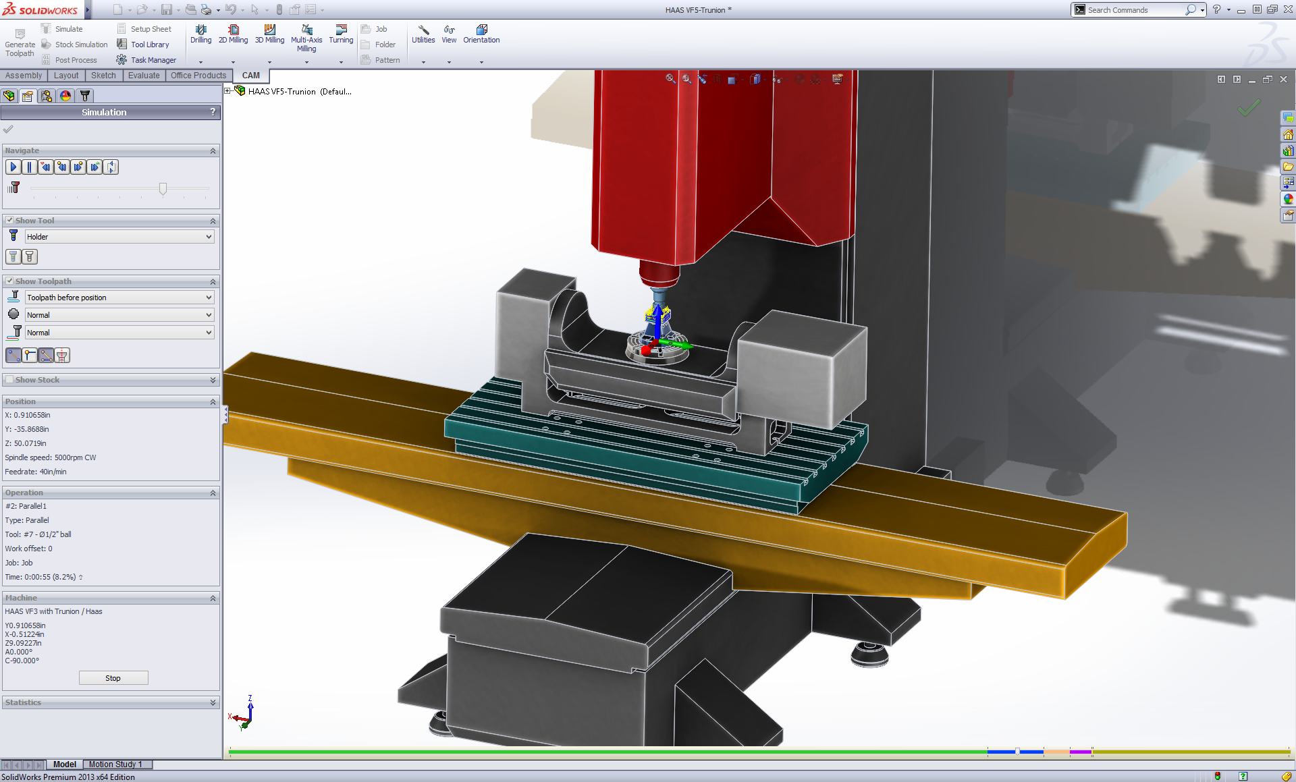1296x782 pixels.
Task: Open the DisplayManager color ball tab
Action: pos(65,96)
